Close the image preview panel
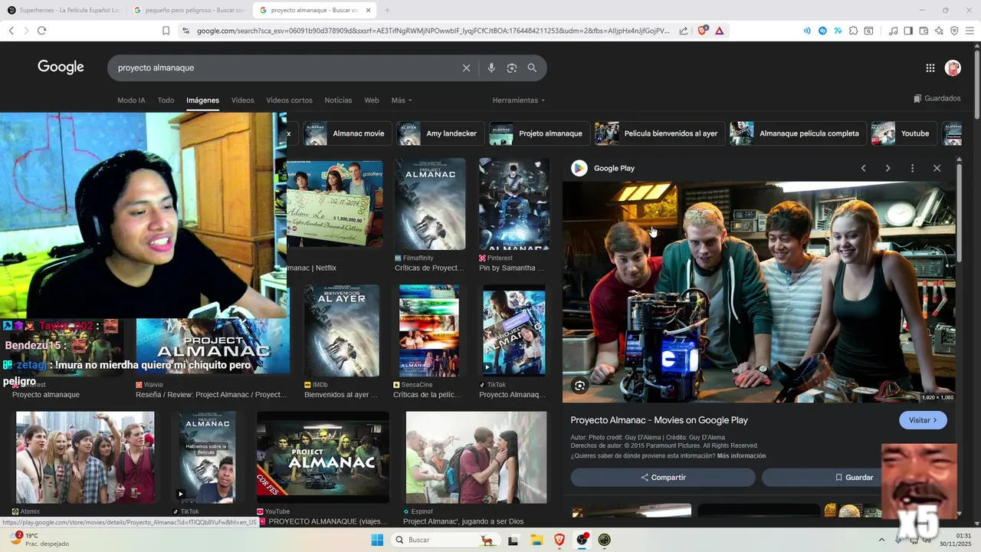The width and height of the screenshot is (981, 552). pyautogui.click(x=937, y=168)
